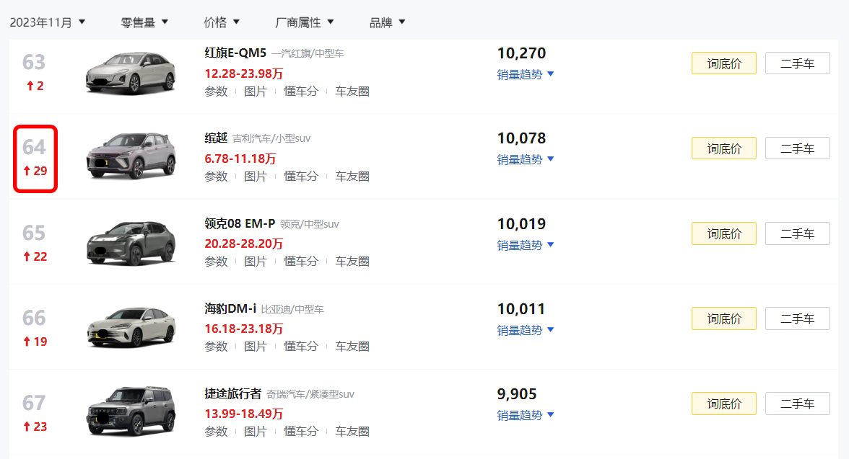Viewport: 849px width, 459px height.
Task: Click 询底价 button for 缤越
Action: click(x=724, y=148)
